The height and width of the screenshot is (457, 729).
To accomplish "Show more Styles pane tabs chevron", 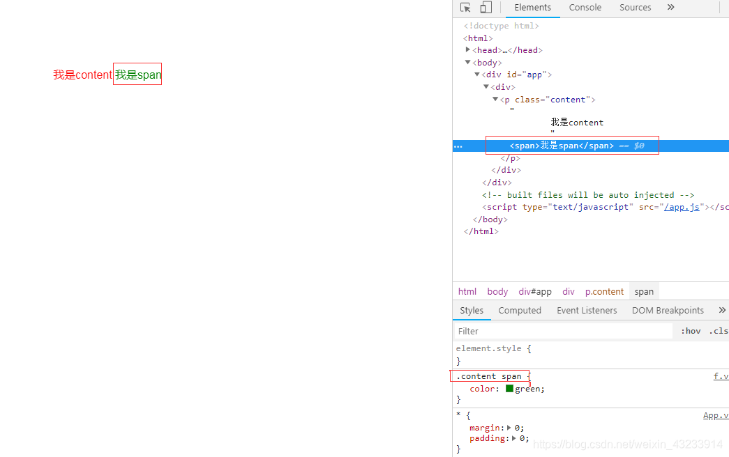I will [x=722, y=310].
